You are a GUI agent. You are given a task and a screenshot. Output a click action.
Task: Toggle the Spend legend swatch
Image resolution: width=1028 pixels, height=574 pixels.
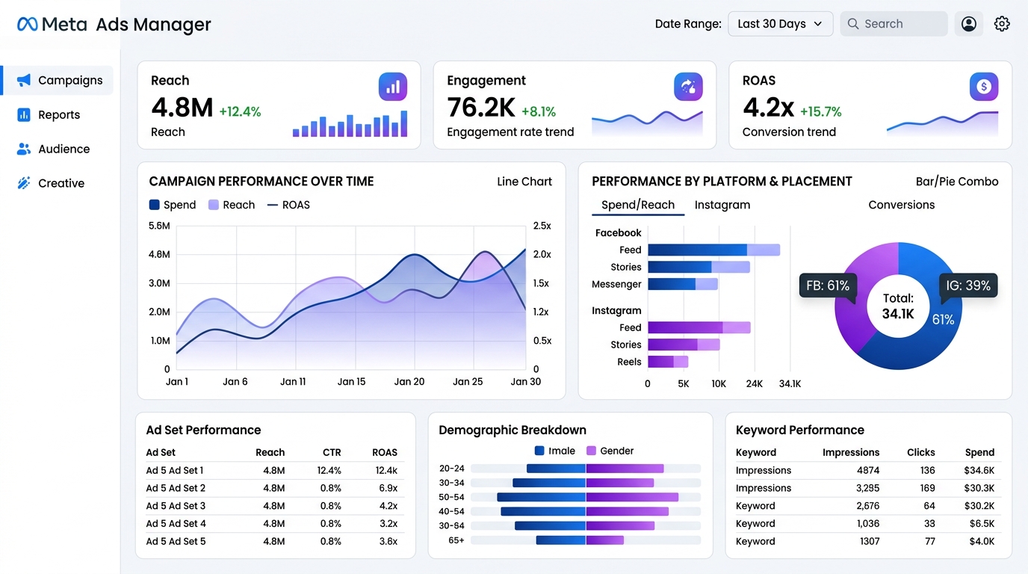[155, 205]
